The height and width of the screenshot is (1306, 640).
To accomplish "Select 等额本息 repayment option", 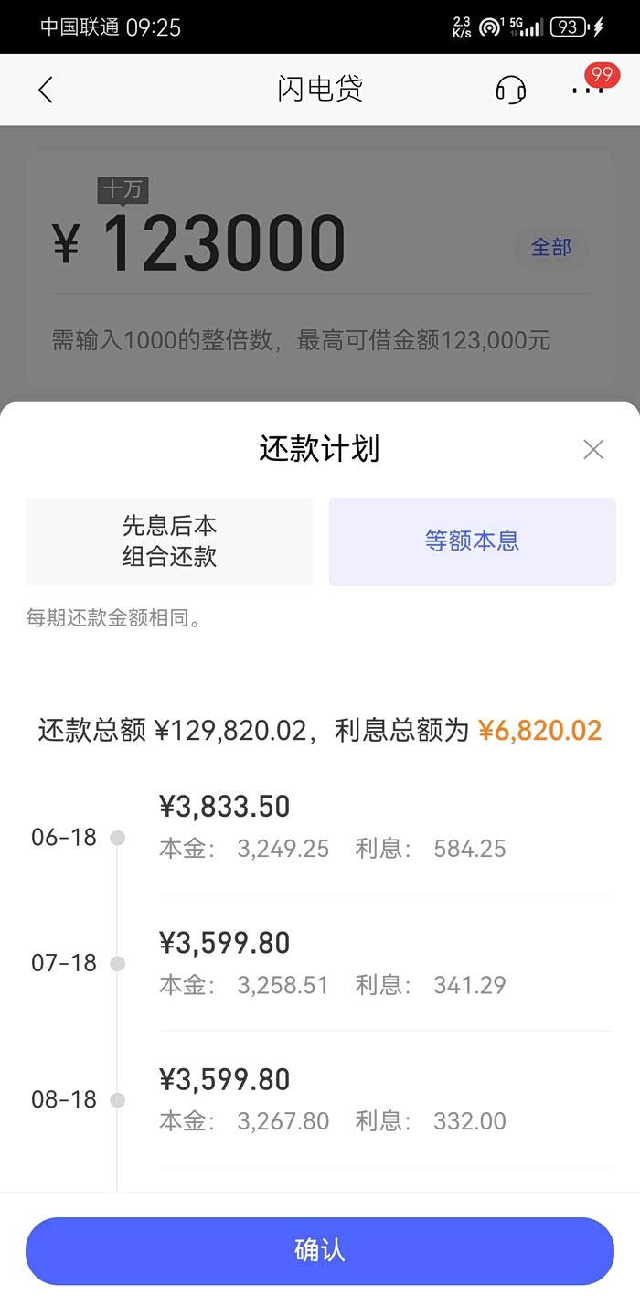I will point(472,541).
